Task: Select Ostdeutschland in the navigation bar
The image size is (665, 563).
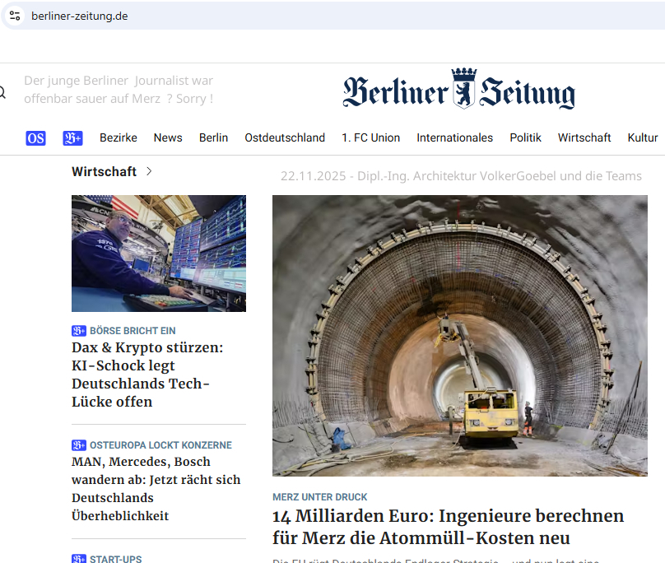Action: 285,137
